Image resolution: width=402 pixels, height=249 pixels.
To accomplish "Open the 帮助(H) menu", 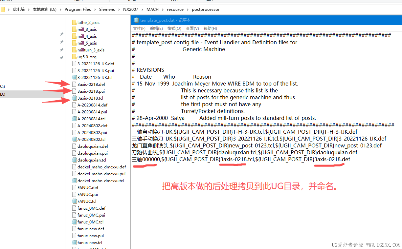I will pos(210,29).
